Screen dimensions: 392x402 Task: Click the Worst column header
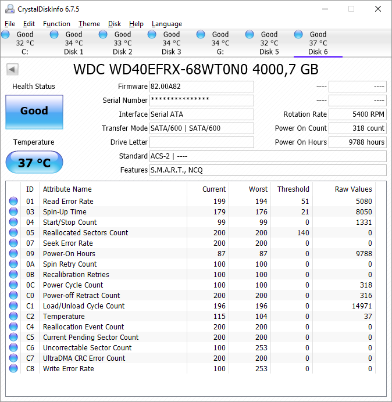[x=250, y=189]
